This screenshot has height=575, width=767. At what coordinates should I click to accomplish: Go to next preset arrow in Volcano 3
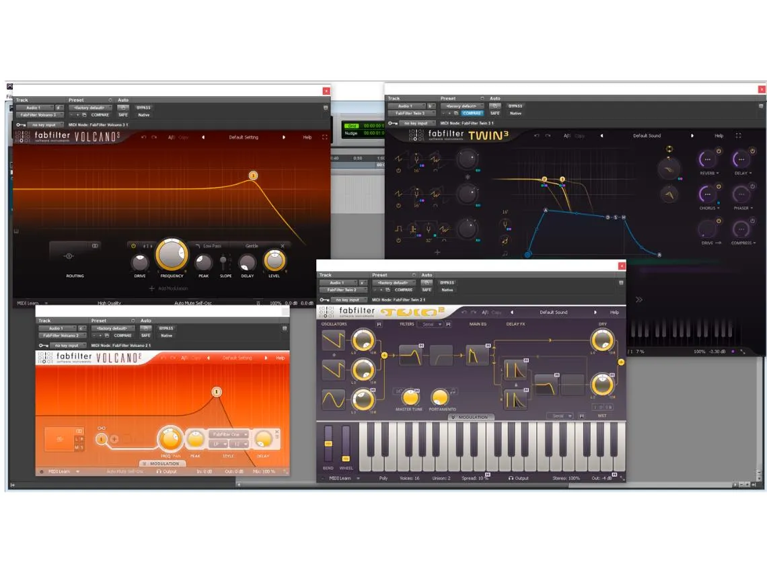283,137
